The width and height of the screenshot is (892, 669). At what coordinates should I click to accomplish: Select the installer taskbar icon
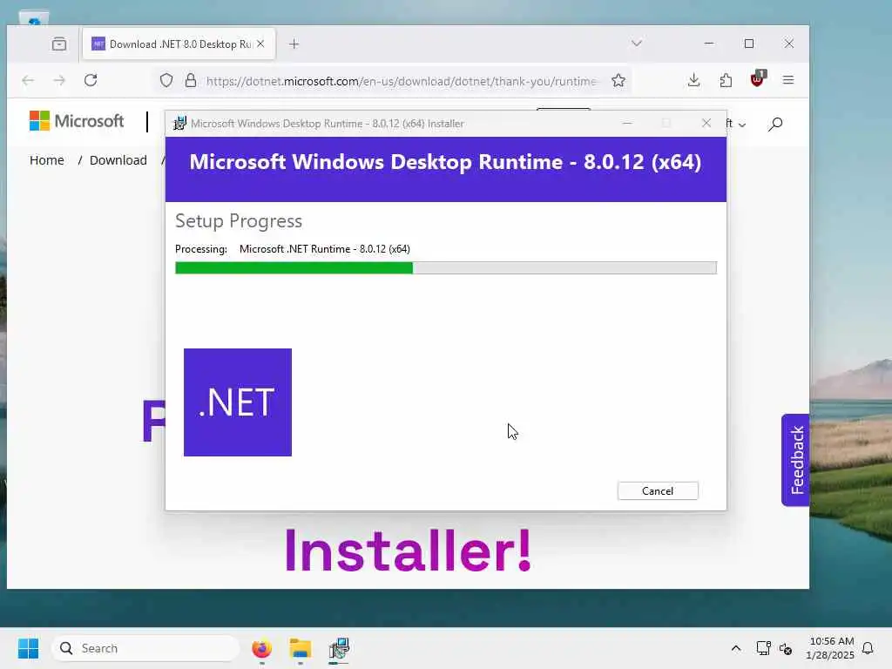(x=339, y=648)
